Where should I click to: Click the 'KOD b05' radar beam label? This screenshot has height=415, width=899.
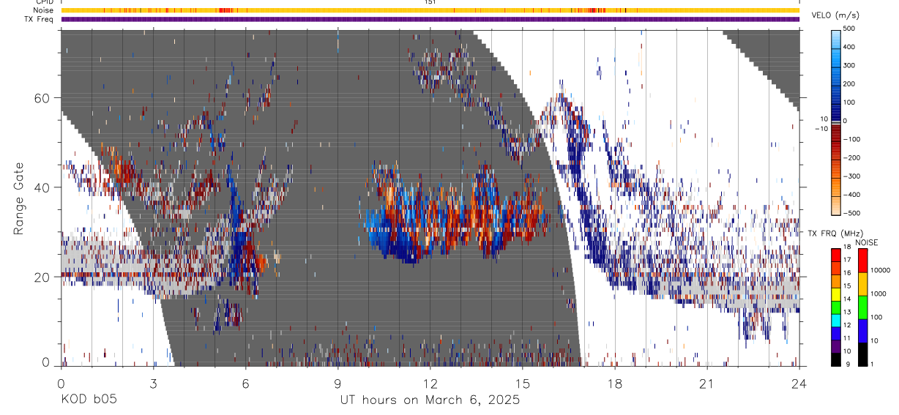coord(88,400)
